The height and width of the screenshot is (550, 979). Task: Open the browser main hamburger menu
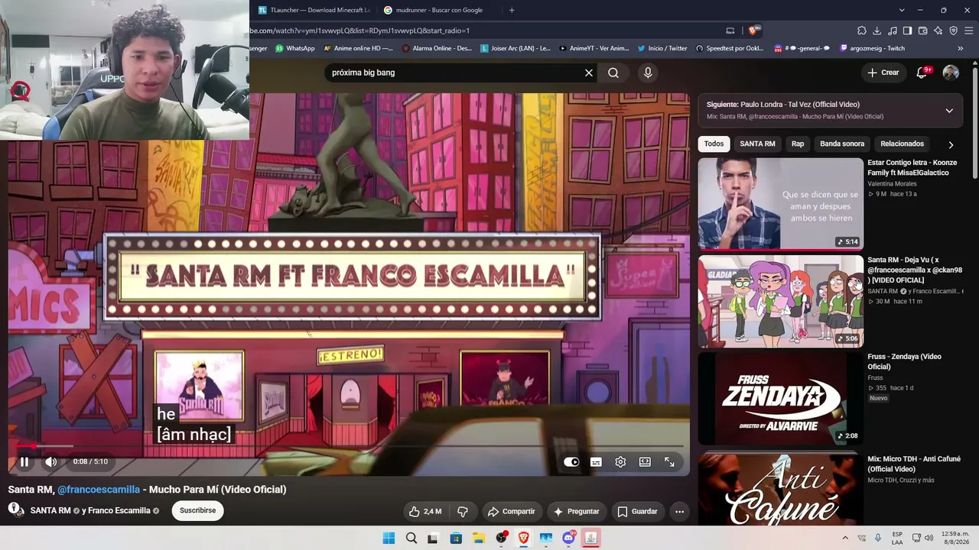968,31
